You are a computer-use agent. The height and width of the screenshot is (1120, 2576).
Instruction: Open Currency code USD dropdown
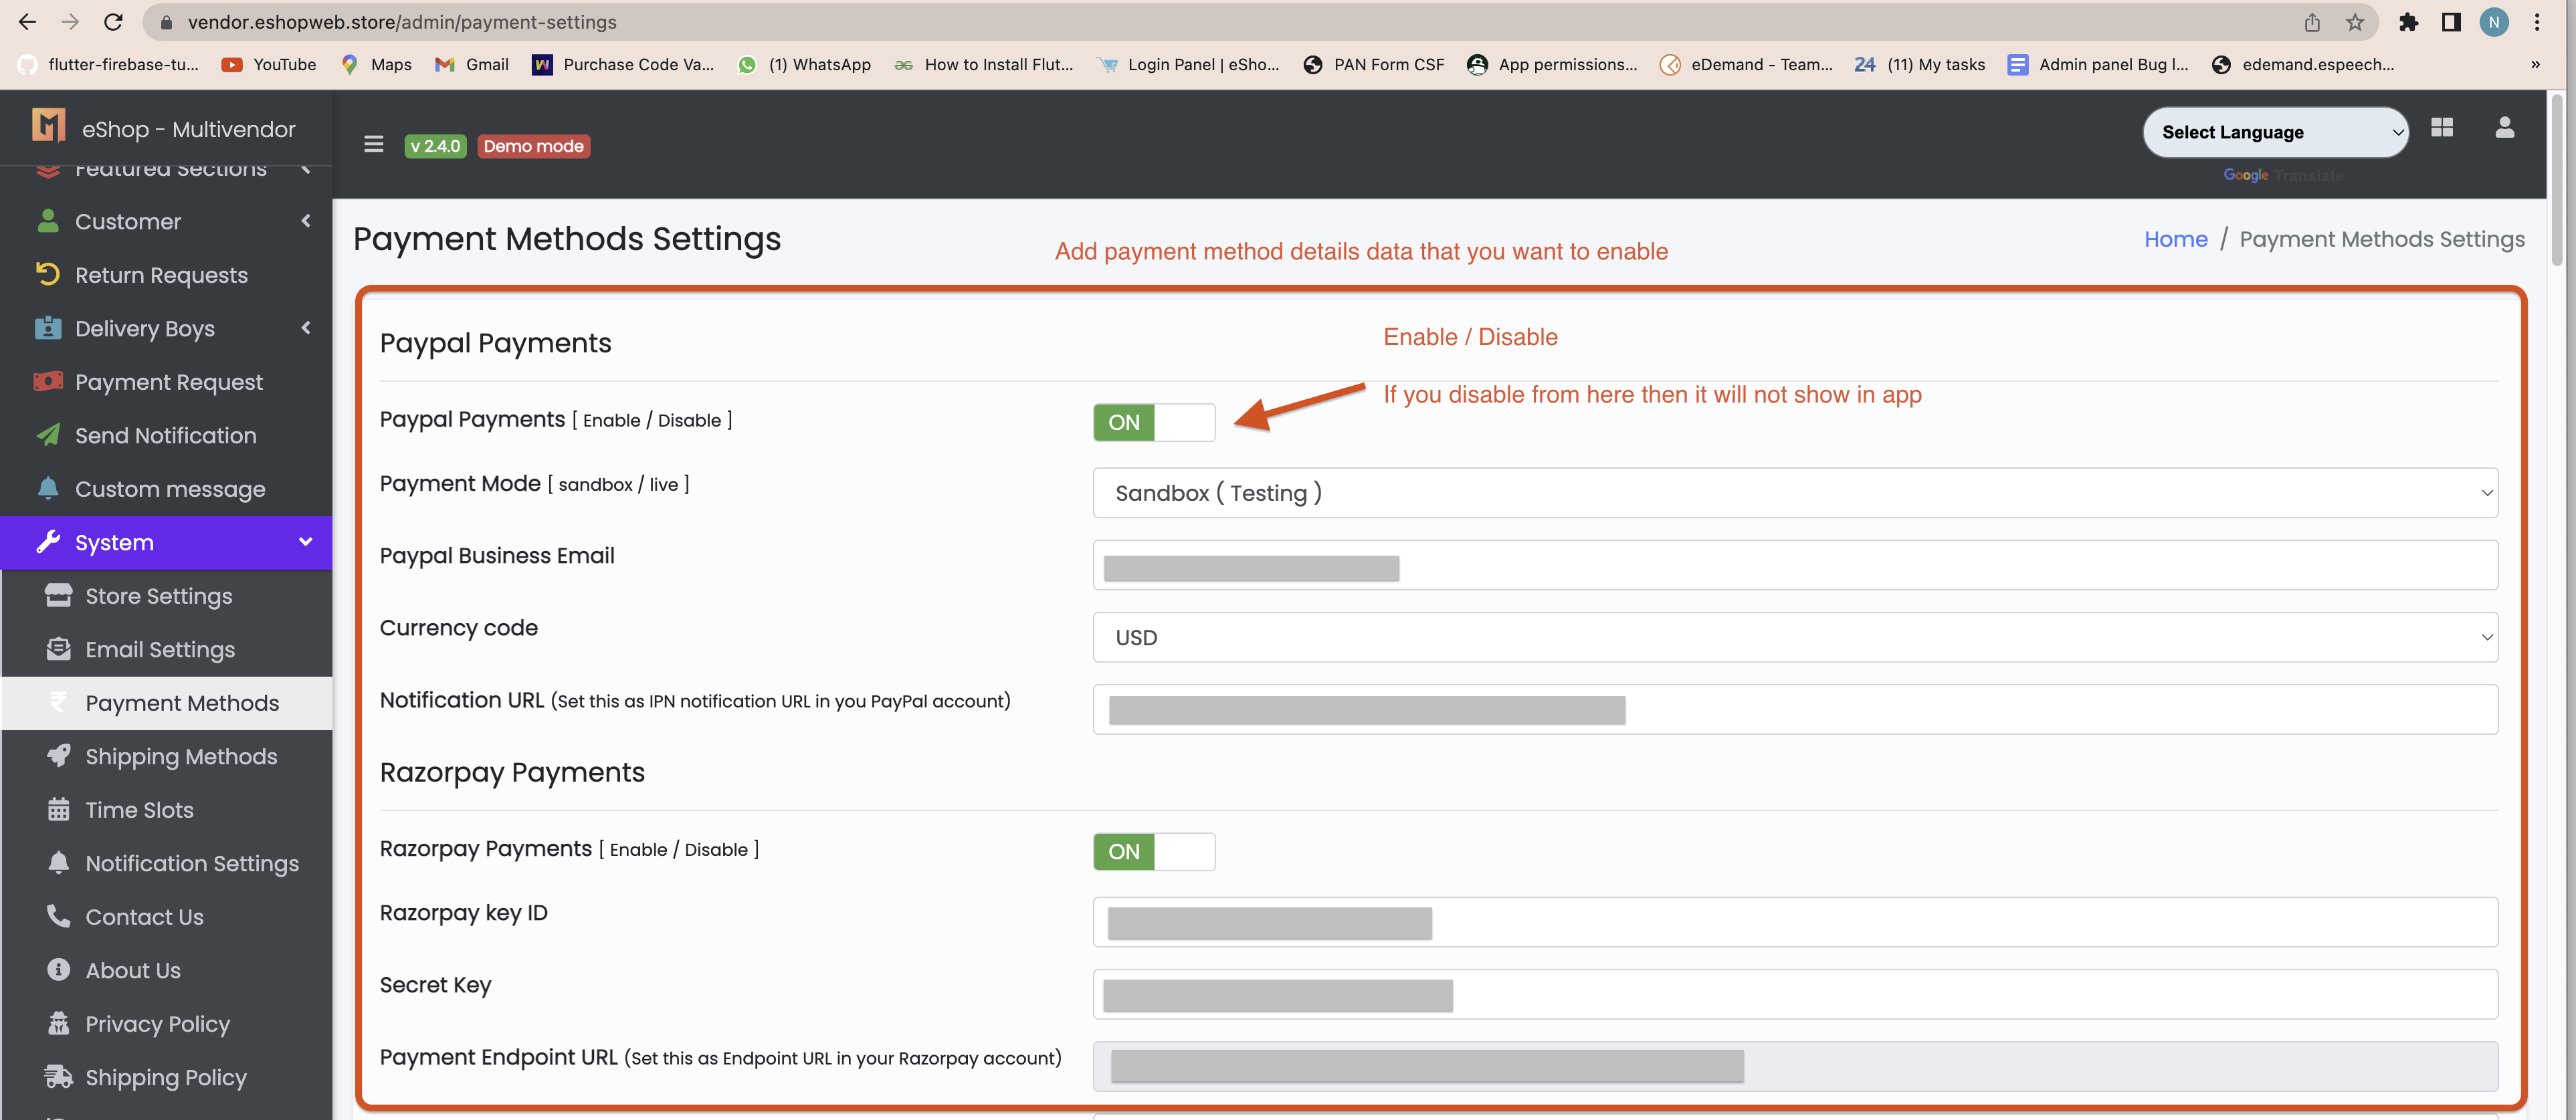[x=1794, y=637]
